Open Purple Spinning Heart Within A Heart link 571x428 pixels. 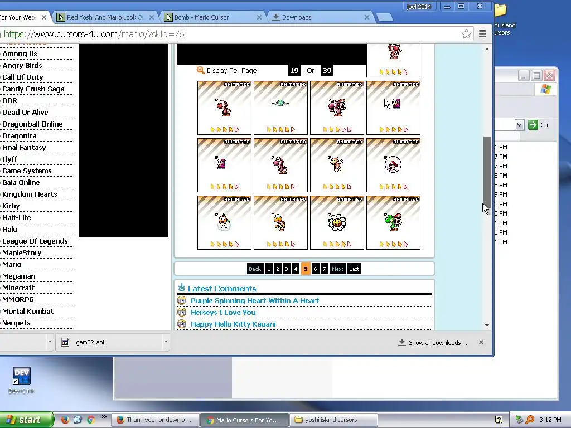tap(254, 300)
